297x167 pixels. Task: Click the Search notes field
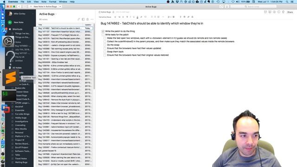[253, 6]
